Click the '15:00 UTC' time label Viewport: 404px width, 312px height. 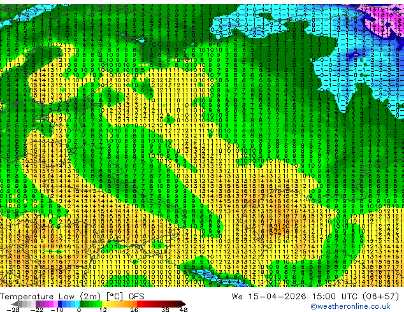point(336,297)
